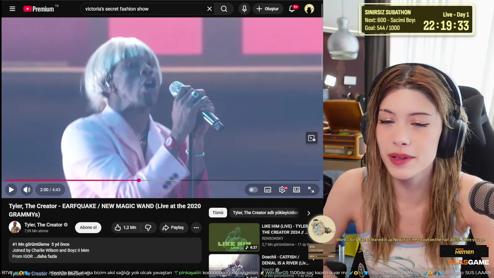Open the account avatar menu

[x=309, y=8]
